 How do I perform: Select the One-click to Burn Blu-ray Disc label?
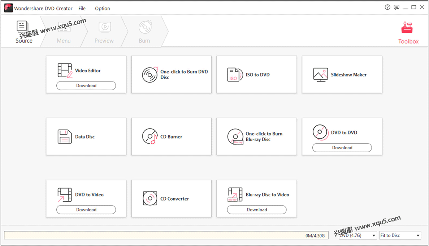click(x=264, y=136)
